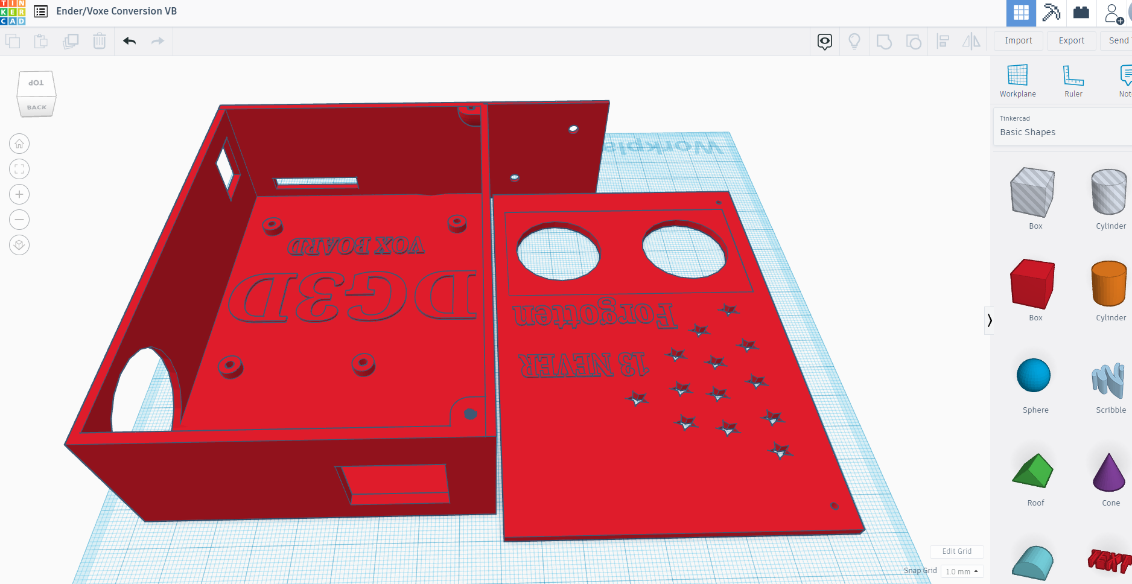Open the designs list menu icon
The width and height of the screenshot is (1132, 584).
[40, 11]
